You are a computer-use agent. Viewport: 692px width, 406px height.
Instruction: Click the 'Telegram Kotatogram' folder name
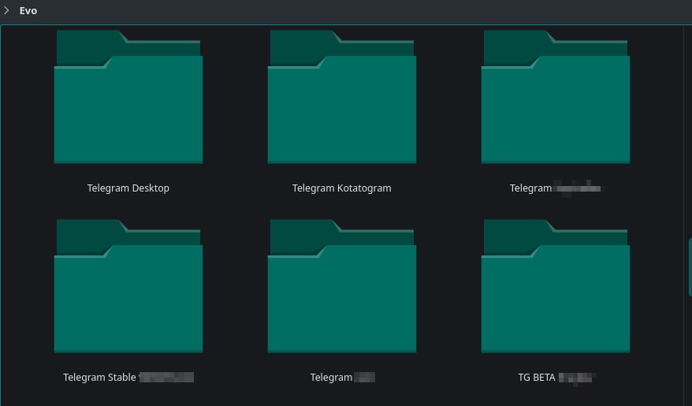(x=341, y=188)
